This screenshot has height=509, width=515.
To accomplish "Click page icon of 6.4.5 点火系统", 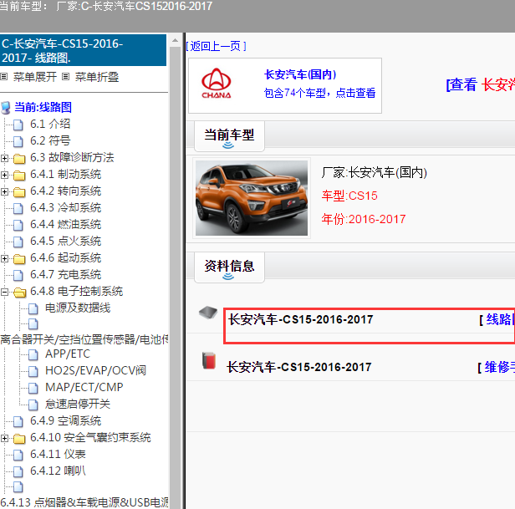I will [18, 242].
